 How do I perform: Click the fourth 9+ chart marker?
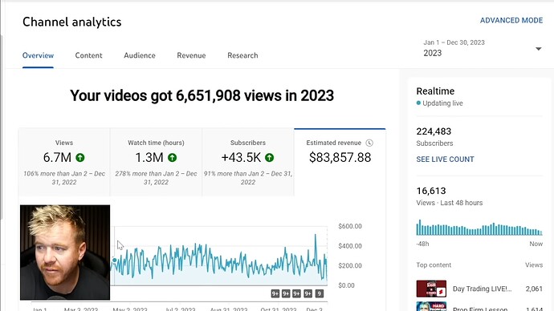(x=308, y=293)
